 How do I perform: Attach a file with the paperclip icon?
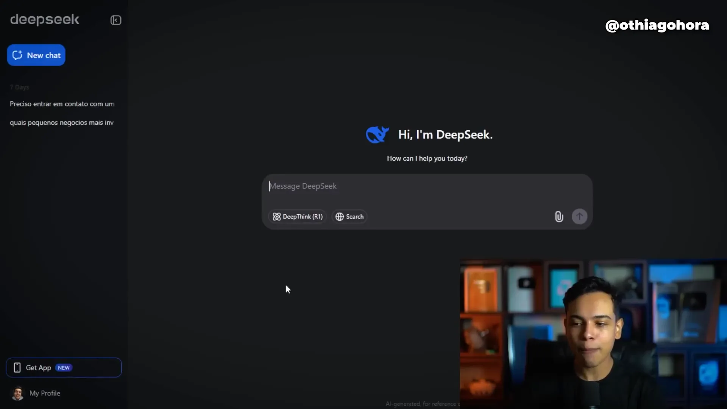tap(559, 217)
